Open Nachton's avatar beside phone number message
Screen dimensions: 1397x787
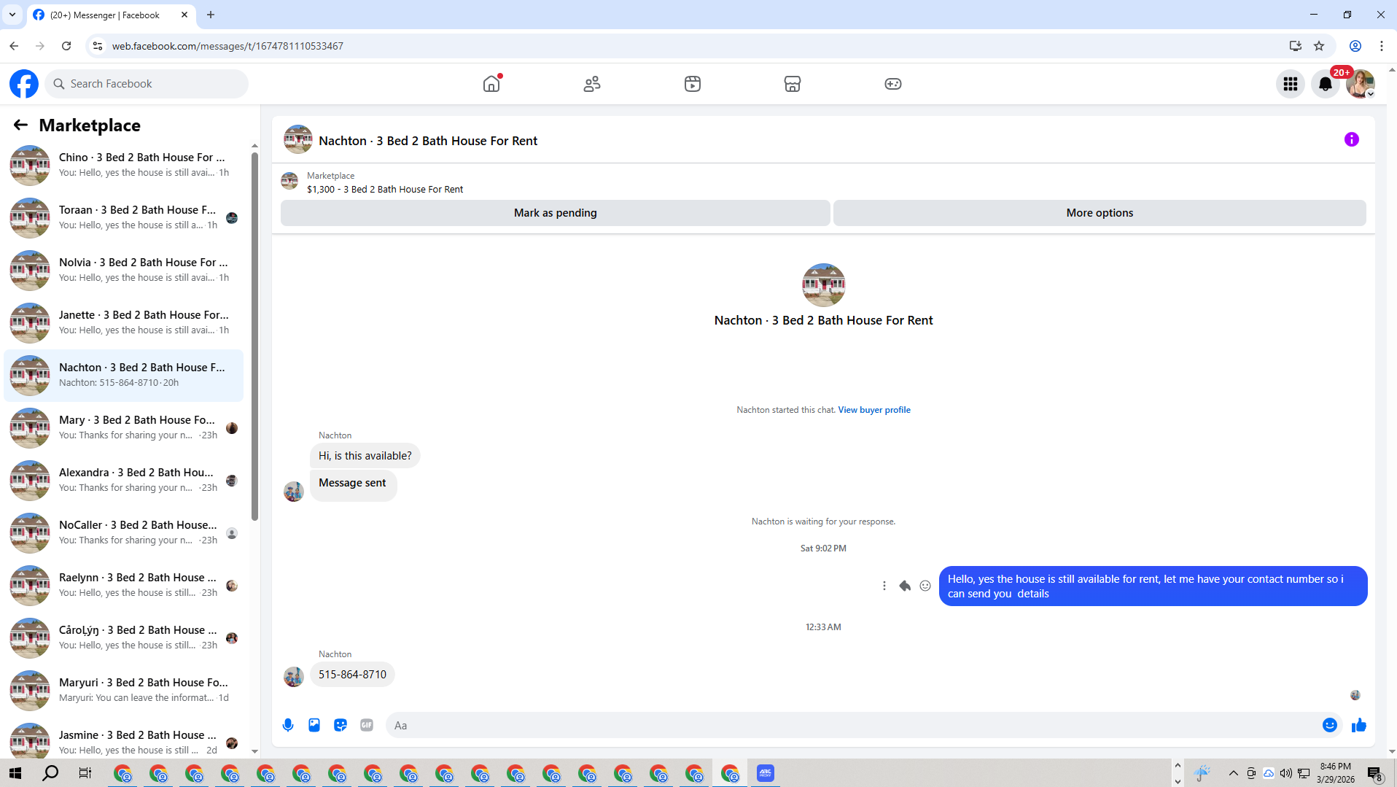[x=294, y=677]
